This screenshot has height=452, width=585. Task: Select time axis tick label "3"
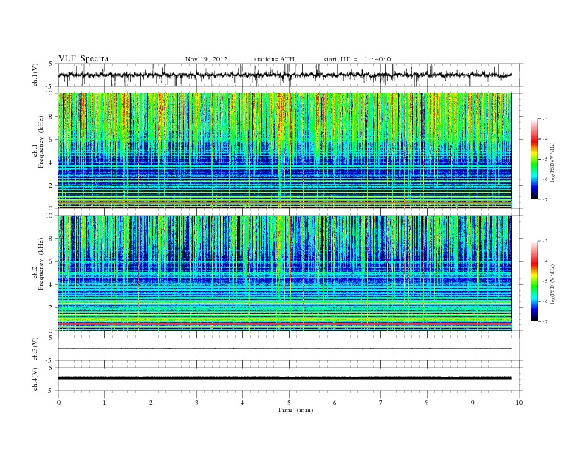[196, 403]
